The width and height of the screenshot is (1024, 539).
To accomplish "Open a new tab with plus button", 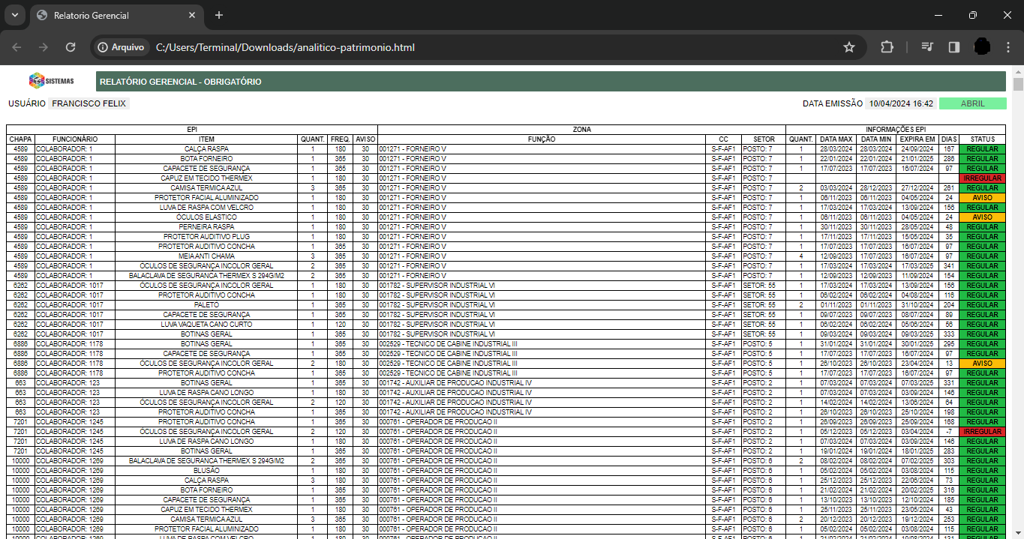I will [219, 15].
